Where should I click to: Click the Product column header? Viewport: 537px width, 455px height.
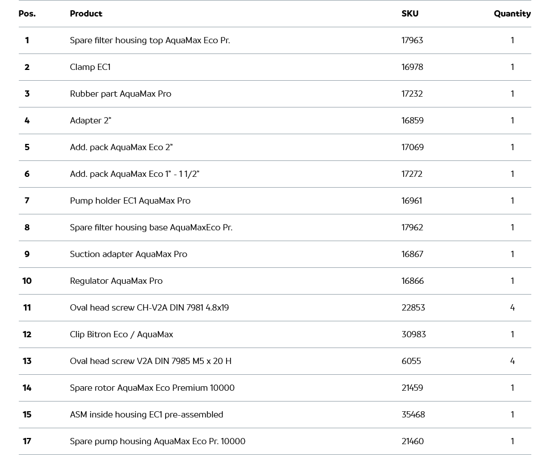coord(86,14)
